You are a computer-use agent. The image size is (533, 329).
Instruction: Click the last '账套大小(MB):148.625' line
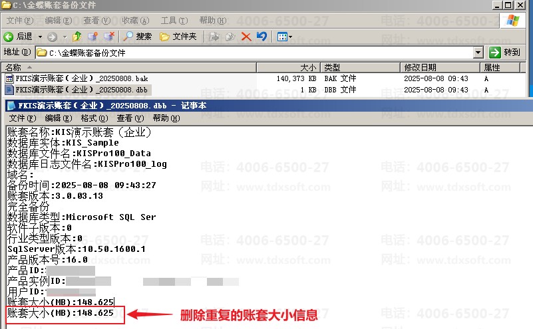click(60, 312)
